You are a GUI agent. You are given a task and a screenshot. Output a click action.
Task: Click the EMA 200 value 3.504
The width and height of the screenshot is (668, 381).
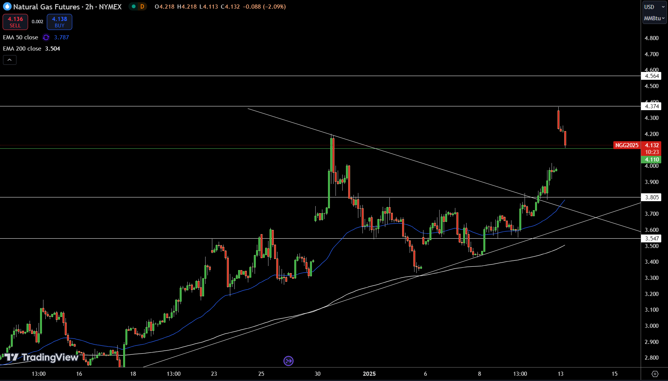pos(52,49)
